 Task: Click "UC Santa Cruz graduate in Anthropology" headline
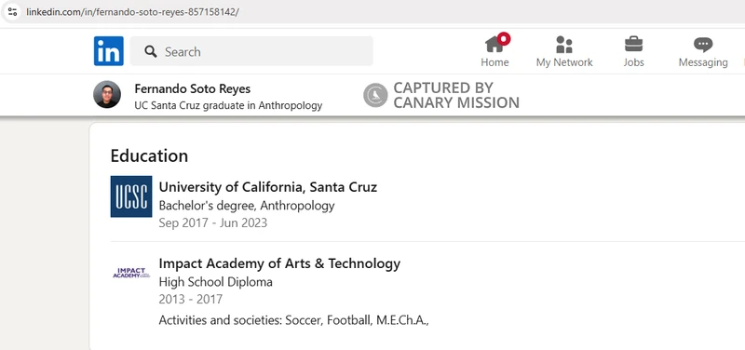point(228,105)
